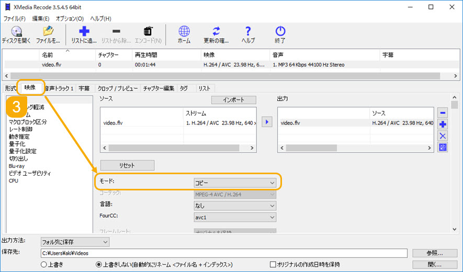Open a file with ファイルを... icon

(48, 35)
